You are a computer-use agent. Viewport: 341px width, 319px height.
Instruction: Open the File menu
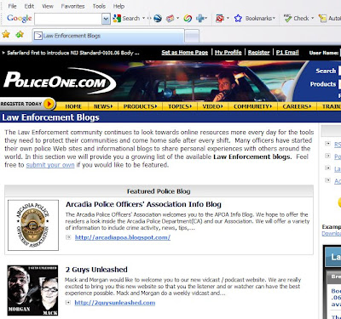click(x=12, y=6)
